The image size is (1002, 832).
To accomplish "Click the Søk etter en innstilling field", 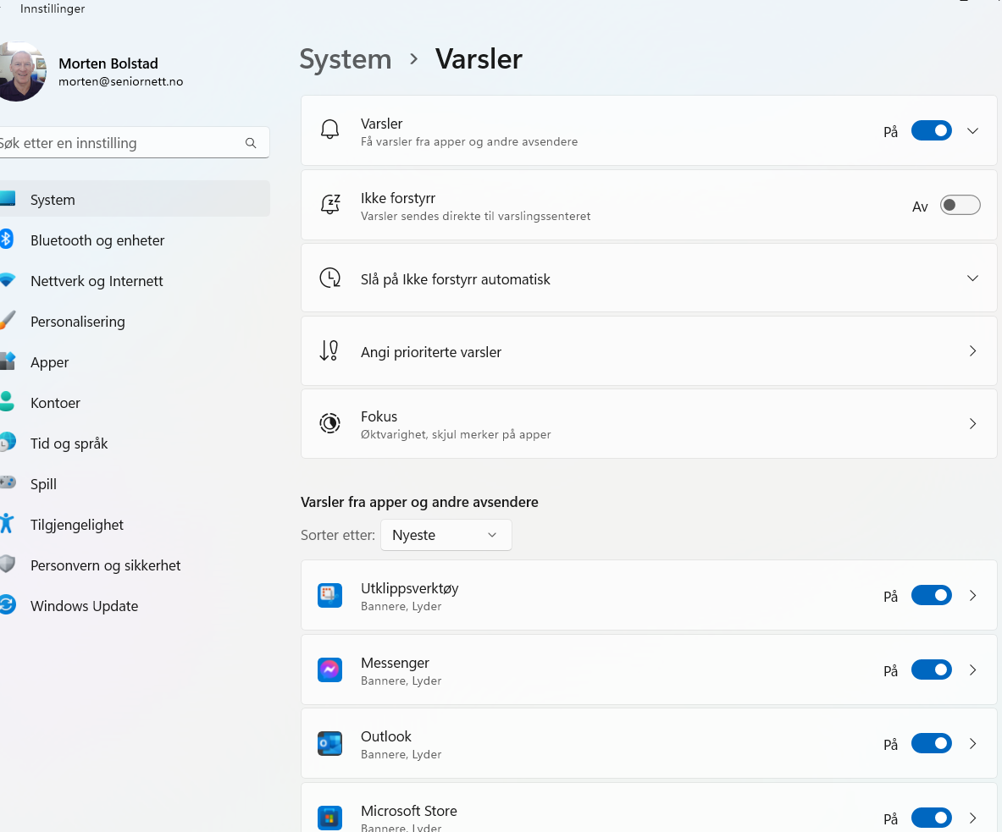I will point(119,143).
